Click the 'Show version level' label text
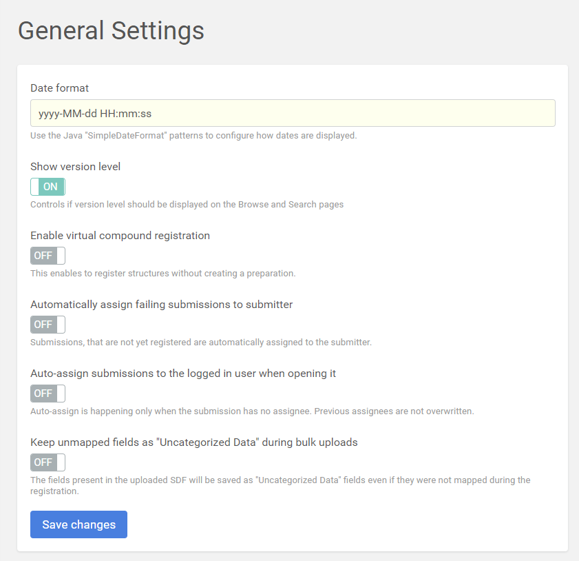The image size is (579, 561). [x=76, y=167]
